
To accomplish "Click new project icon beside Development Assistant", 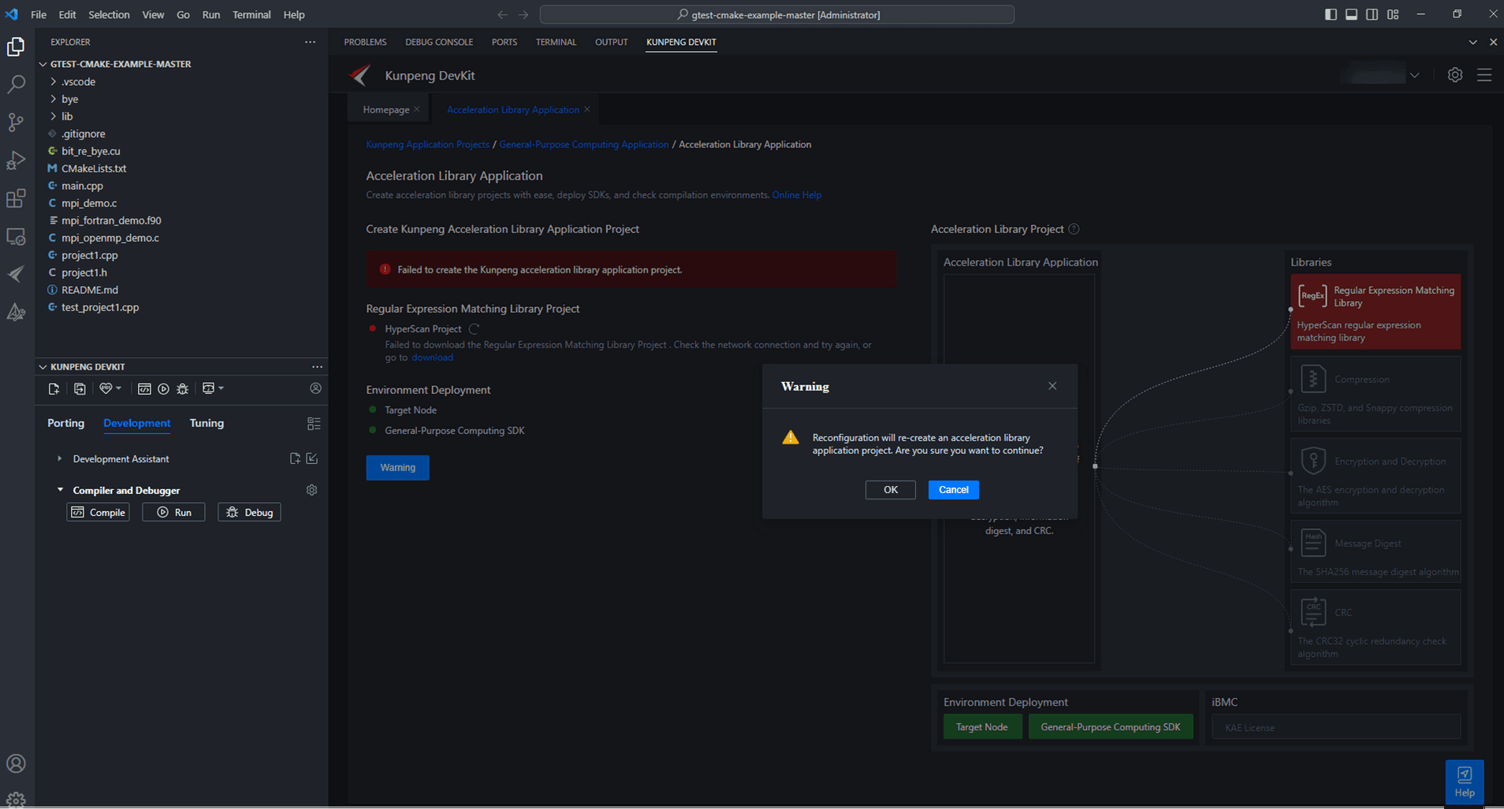I will tap(295, 458).
